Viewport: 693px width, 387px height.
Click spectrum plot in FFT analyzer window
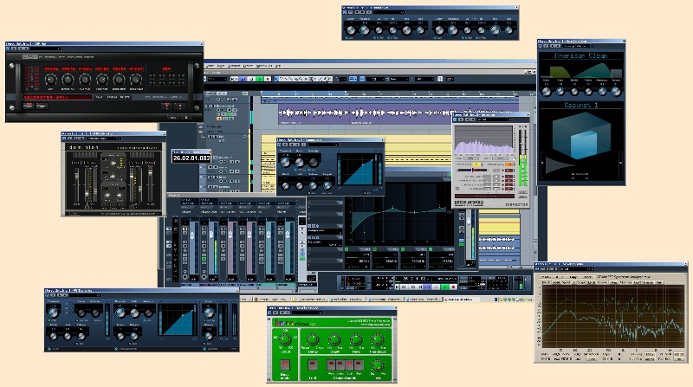[x=613, y=317]
